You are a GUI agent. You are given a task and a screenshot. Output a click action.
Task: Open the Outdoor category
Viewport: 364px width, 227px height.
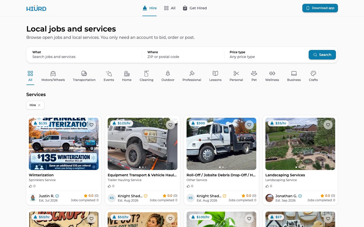(168, 76)
